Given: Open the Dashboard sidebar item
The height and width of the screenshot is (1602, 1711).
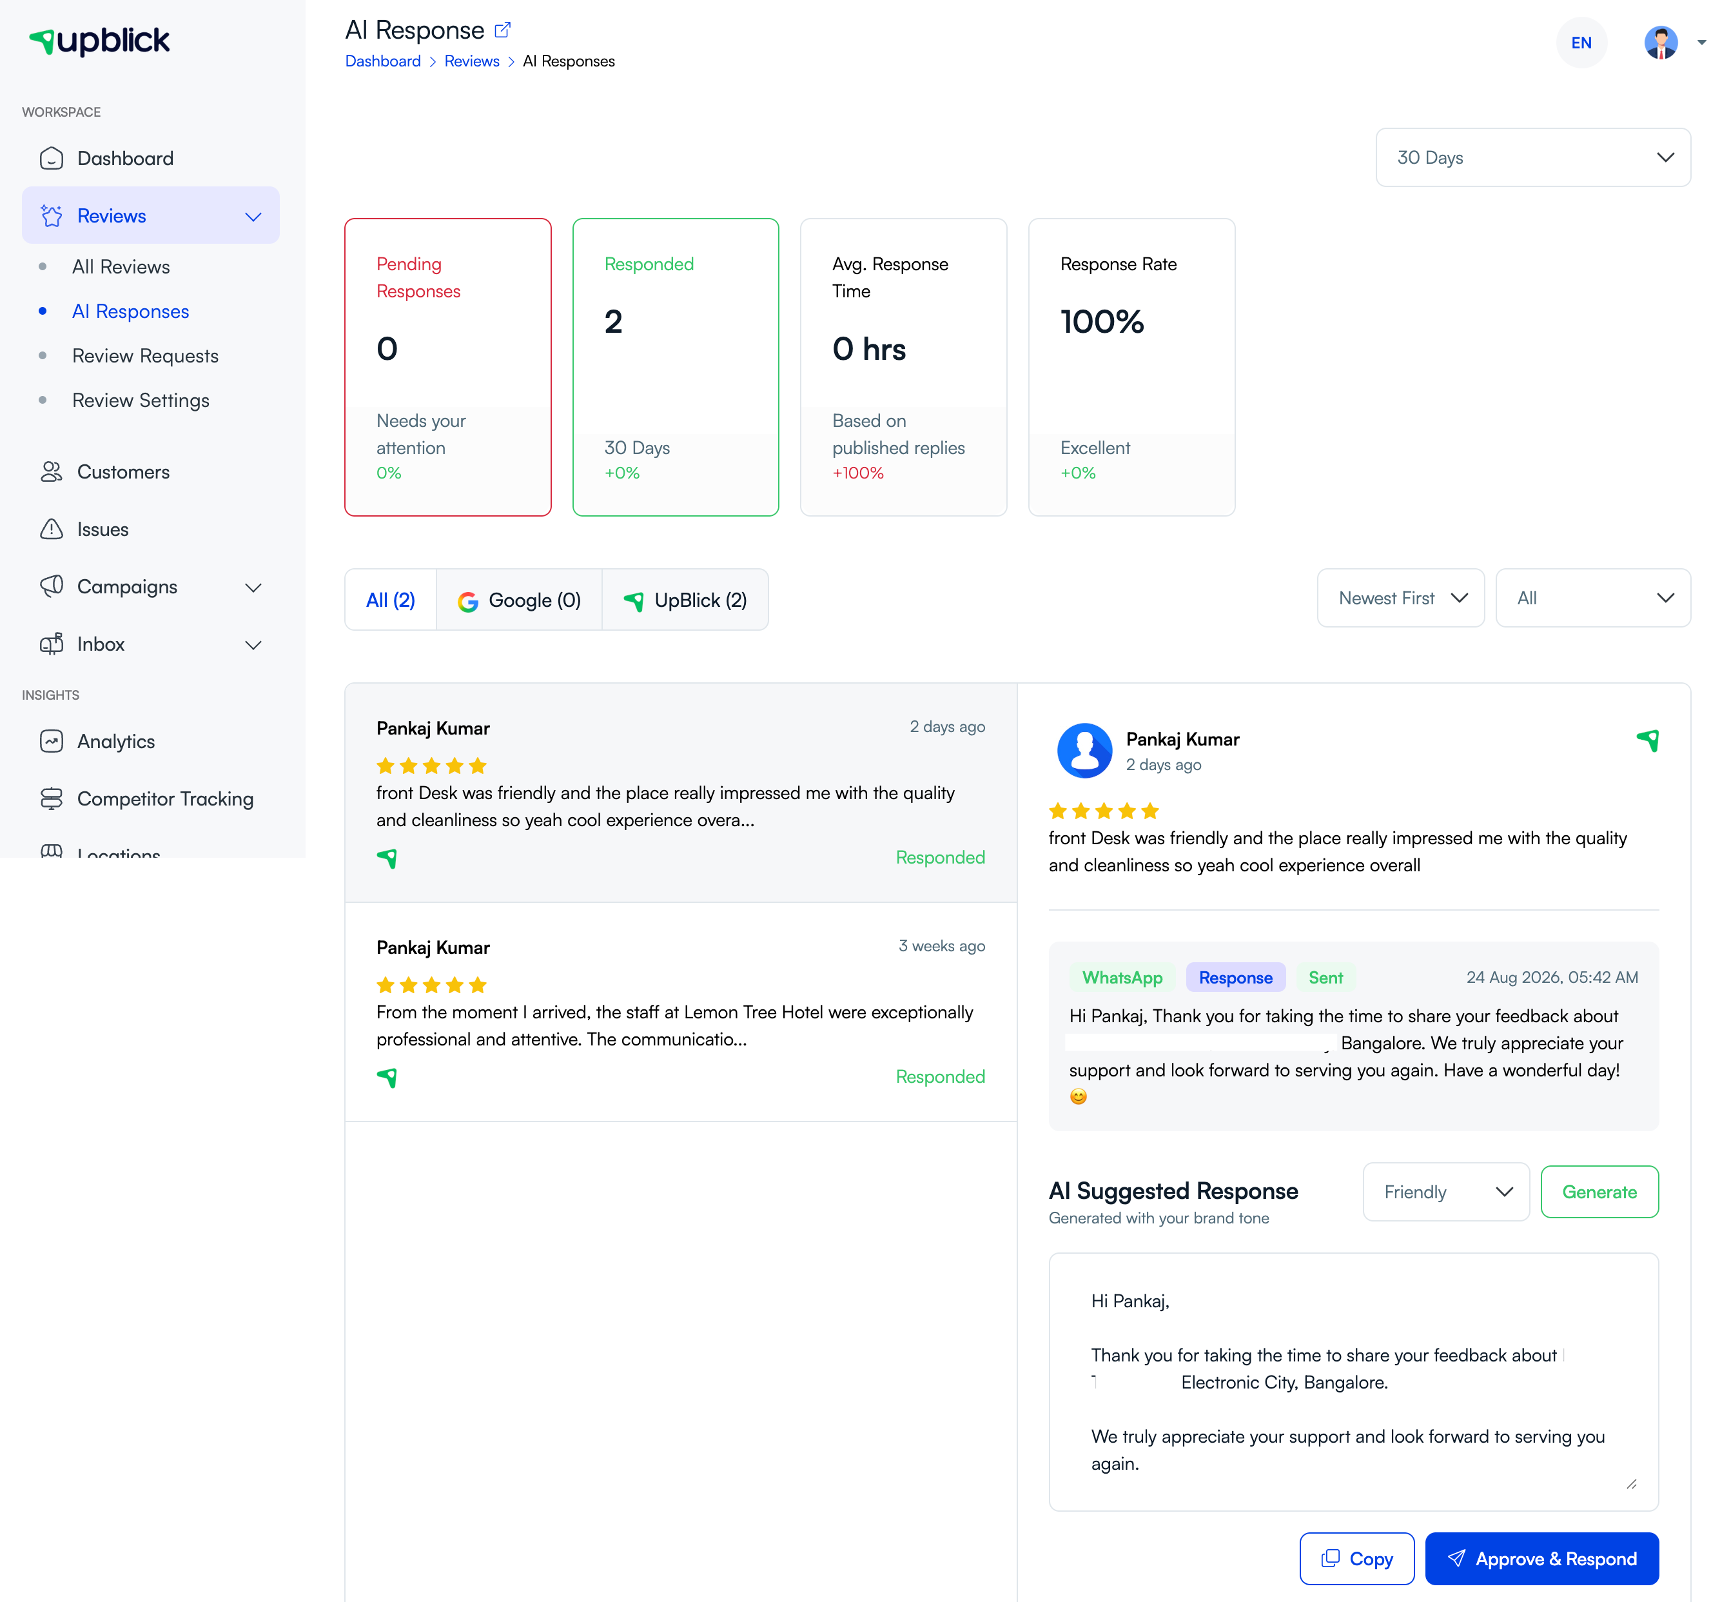Looking at the screenshot, I should point(151,159).
